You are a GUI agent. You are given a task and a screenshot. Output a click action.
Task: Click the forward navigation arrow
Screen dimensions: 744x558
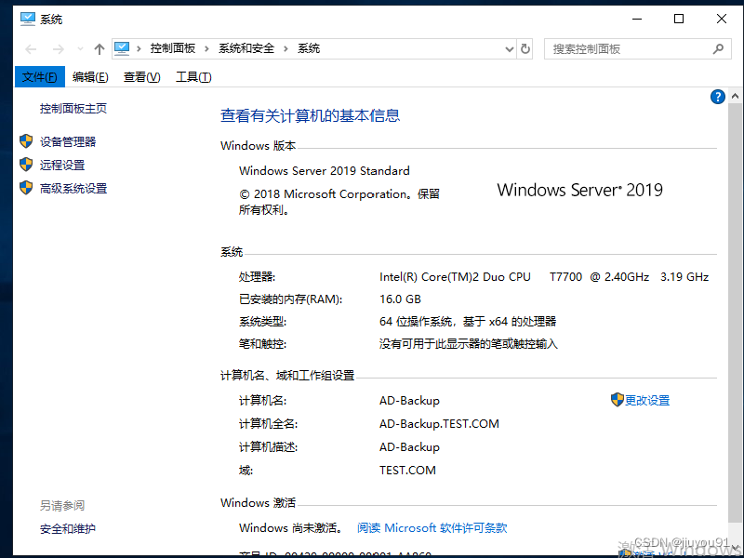coord(58,49)
